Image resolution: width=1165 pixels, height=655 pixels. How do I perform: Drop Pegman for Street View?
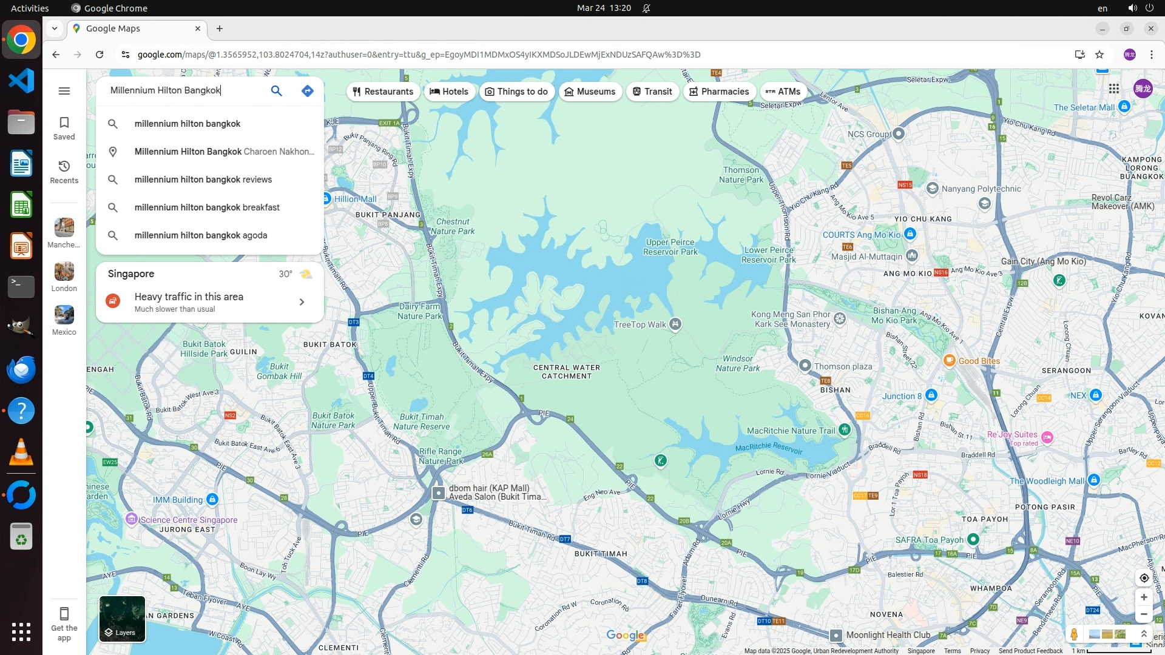pos(1074,634)
